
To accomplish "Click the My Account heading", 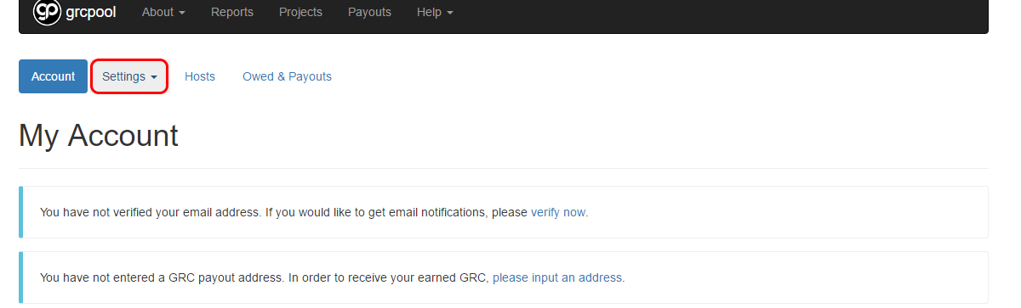I will click(99, 136).
